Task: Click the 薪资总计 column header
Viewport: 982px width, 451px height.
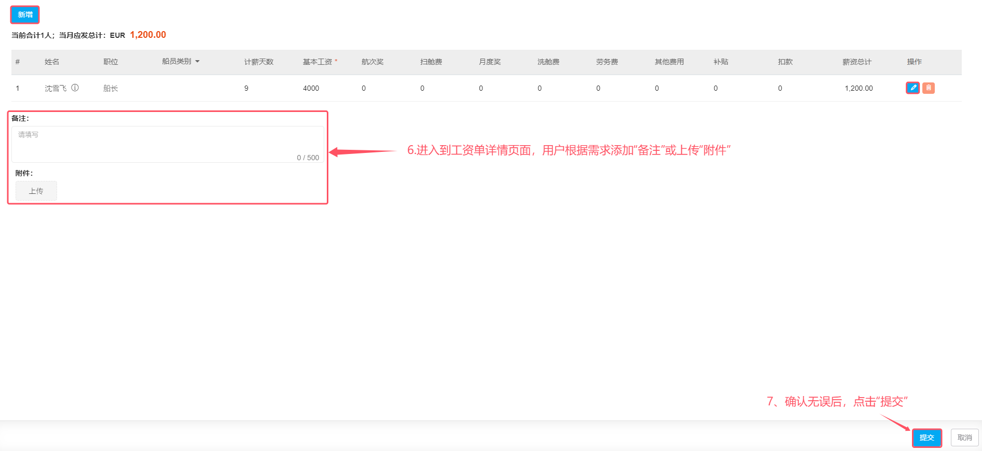Action: point(857,62)
